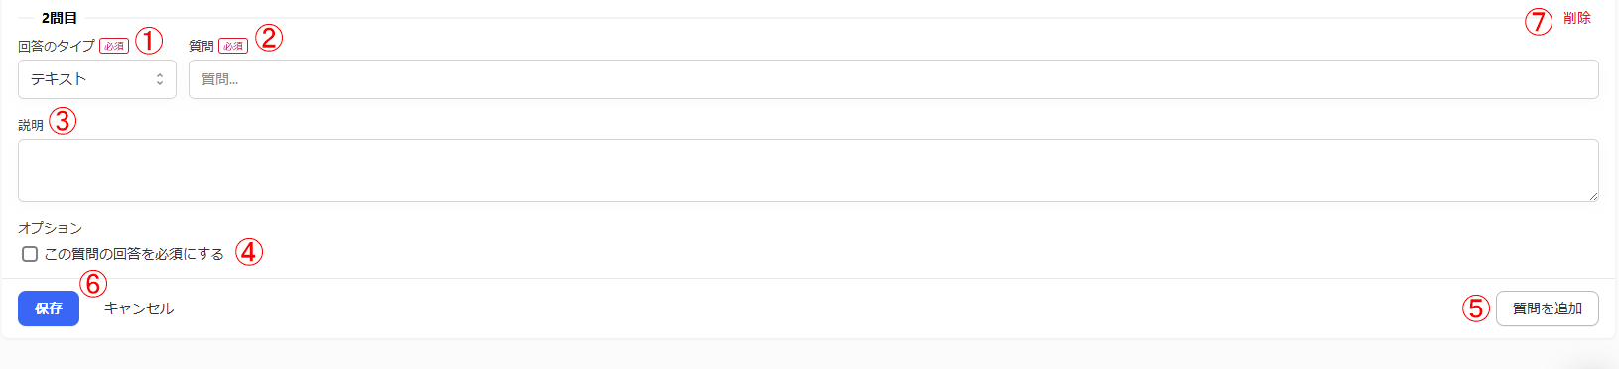Focus the 質問 text input field
This screenshot has height=369, width=1619.
(893, 79)
